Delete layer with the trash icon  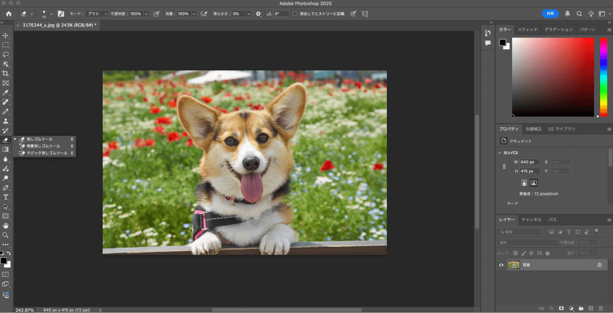pyautogui.click(x=601, y=308)
